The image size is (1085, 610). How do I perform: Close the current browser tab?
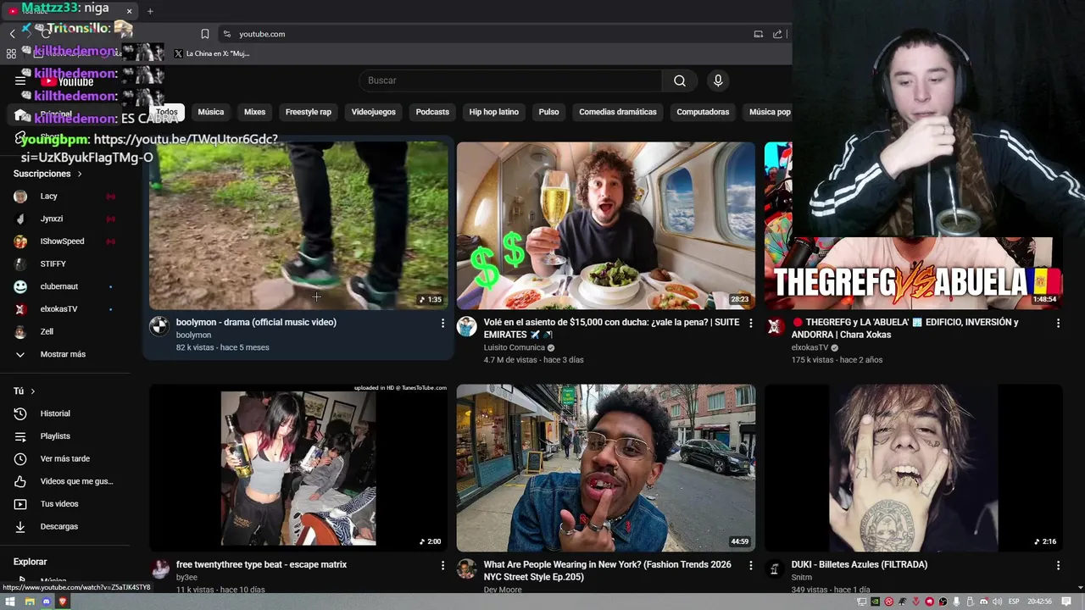point(129,11)
